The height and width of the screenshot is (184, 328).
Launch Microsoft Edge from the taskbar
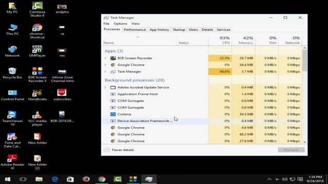[55, 179]
